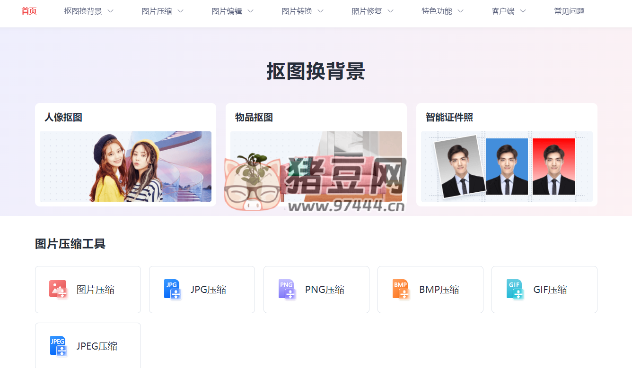Expand the 图片编辑 menu chevron
The image size is (632, 368).
point(250,11)
